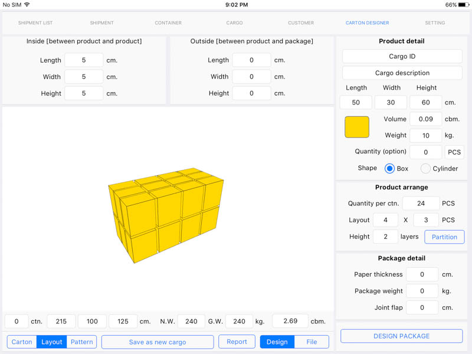Click the Partition button
This screenshot has width=472, height=354.
point(444,237)
